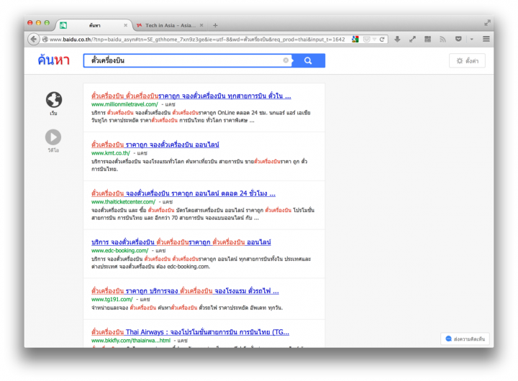Toggle window fullscreen via top-right arrows
Screen dimensions: 518x381
487,23
